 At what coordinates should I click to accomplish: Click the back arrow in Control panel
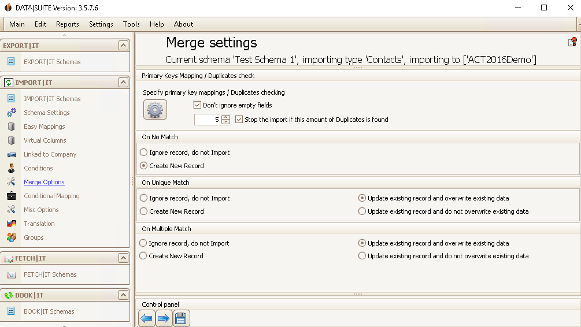pos(147,318)
